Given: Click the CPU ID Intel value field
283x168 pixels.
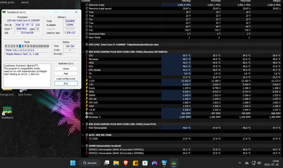Looking at the screenshot, I should coord(24,25).
